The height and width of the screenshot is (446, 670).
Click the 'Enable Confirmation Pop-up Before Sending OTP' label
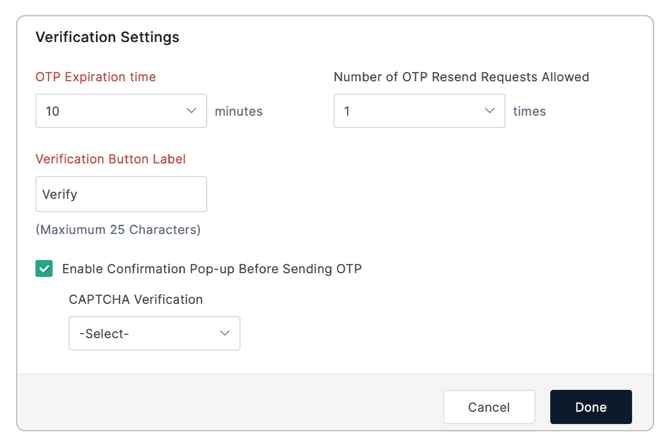pyautogui.click(x=212, y=269)
